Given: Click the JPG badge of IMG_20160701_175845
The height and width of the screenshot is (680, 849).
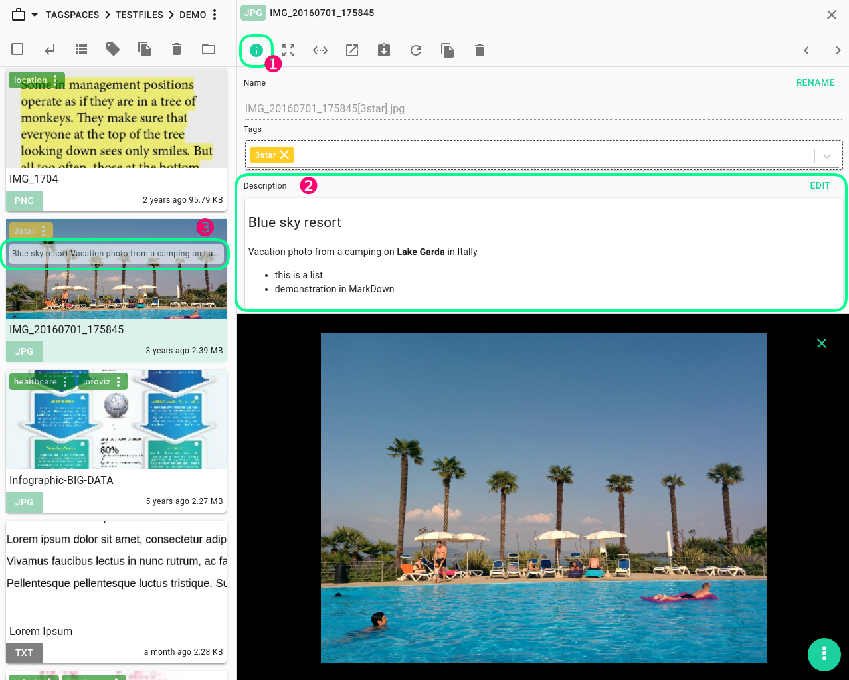Looking at the screenshot, I should (x=24, y=351).
